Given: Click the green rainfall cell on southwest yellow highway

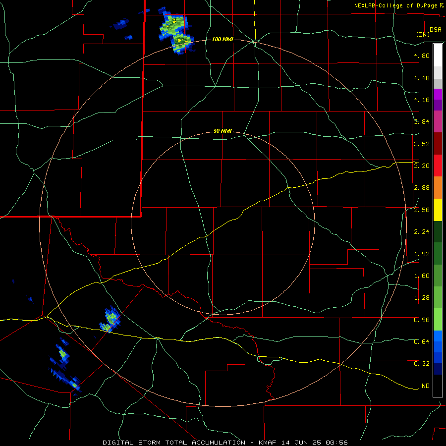Looking at the screenshot, I should (111, 320).
